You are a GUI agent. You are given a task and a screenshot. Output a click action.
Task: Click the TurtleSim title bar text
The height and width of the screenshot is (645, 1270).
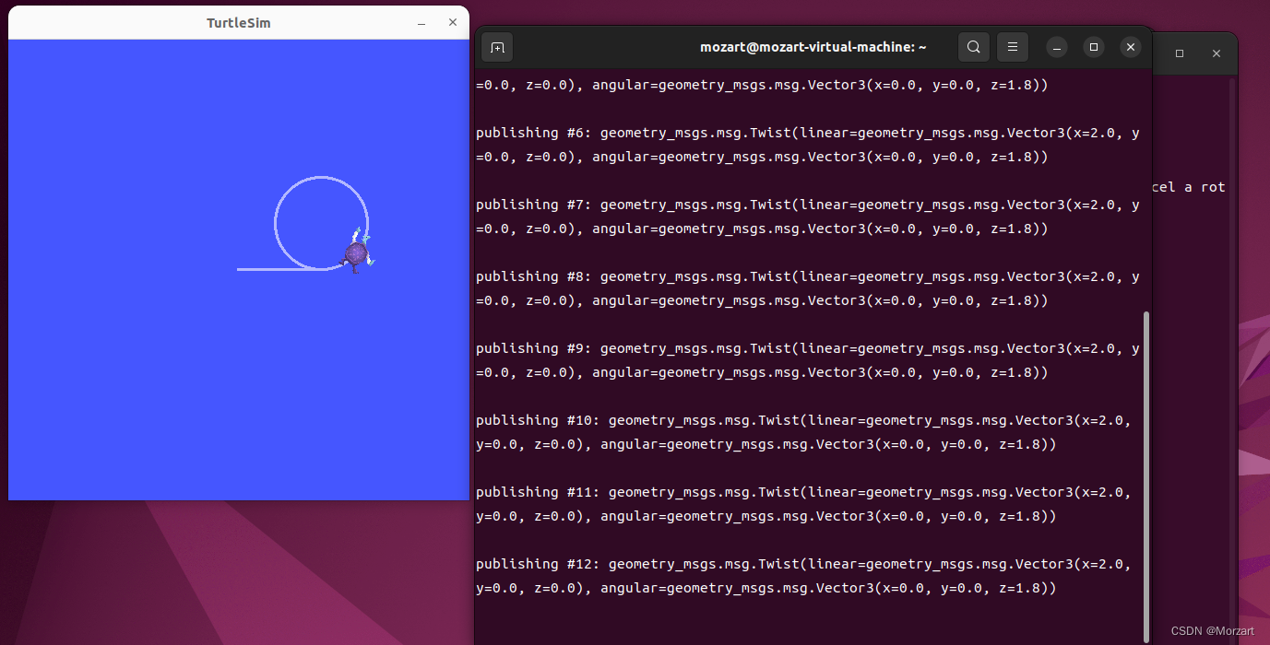coord(239,23)
